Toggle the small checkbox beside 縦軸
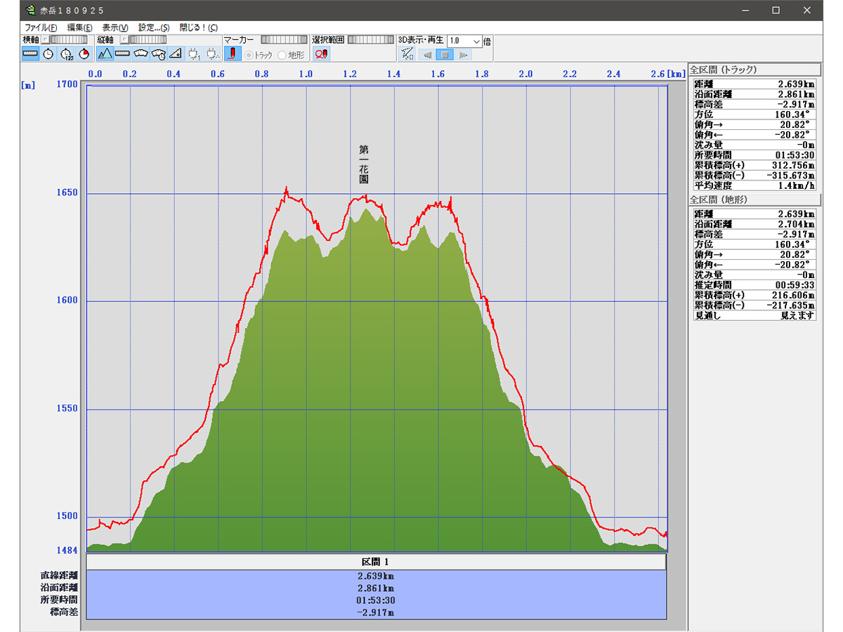The image size is (843, 632). pyautogui.click(x=123, y=41)
